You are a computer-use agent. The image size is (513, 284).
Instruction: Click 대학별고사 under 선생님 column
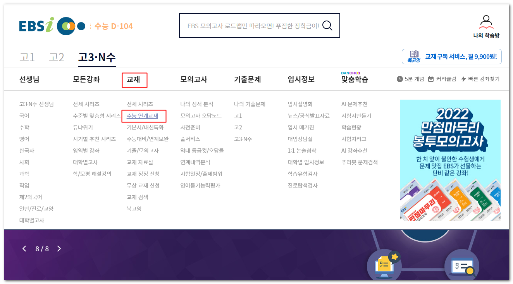click(x=32, y=220)
